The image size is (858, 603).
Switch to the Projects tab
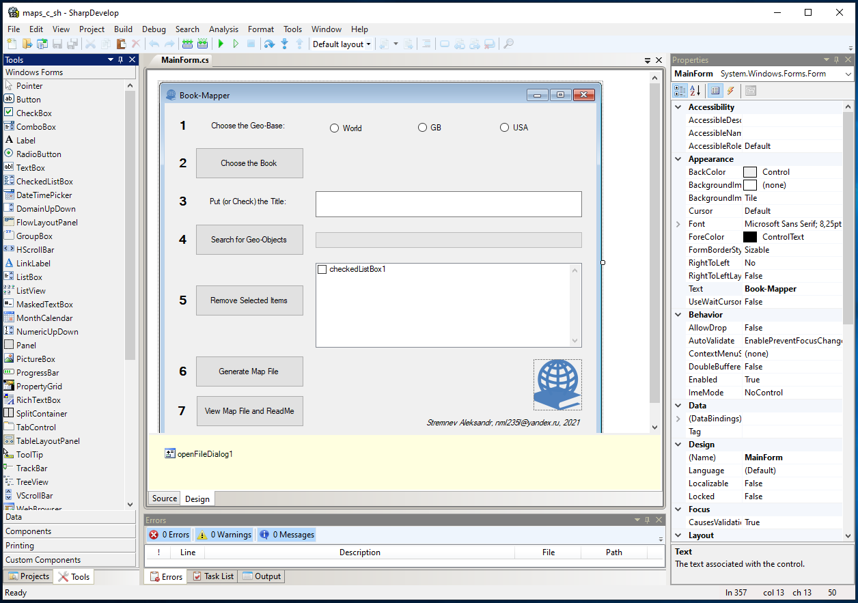click(x=29, y=576)
